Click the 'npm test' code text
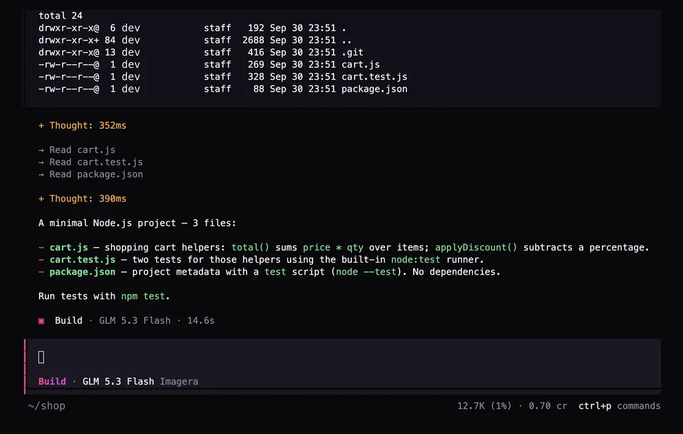 pos(143,296)
